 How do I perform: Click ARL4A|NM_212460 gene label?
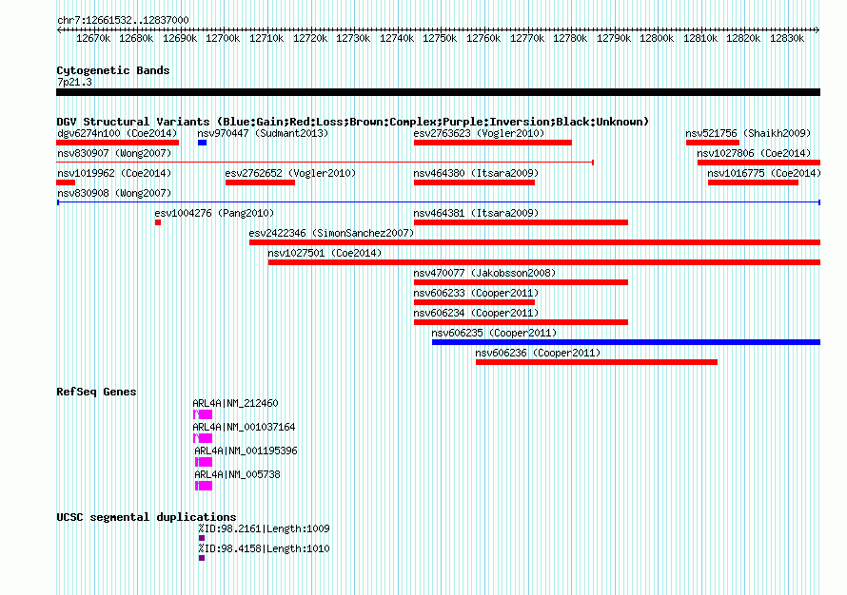pyautogui.click(x=235, y=403)
